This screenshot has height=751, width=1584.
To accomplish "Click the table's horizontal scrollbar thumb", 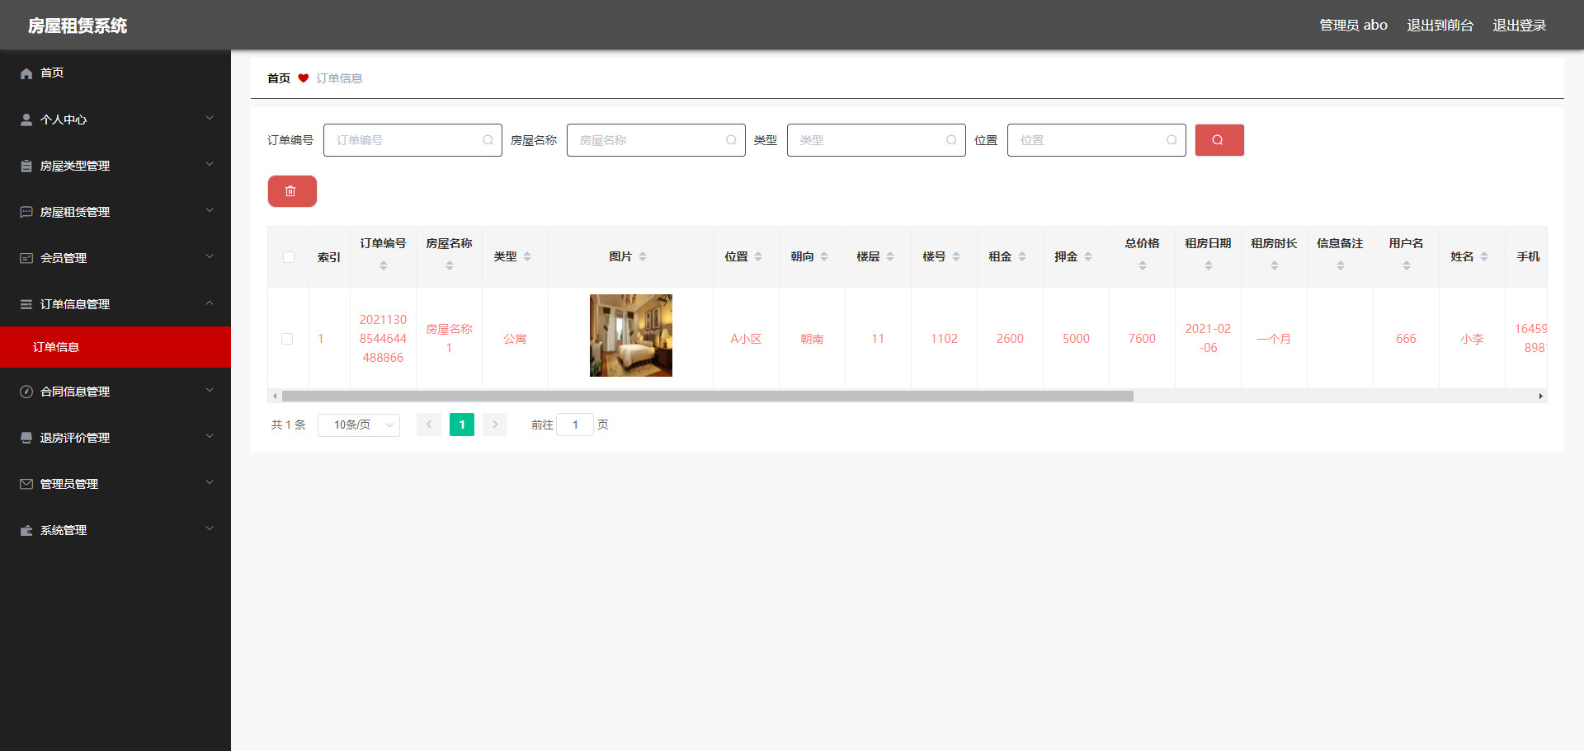I will point(707,397).
